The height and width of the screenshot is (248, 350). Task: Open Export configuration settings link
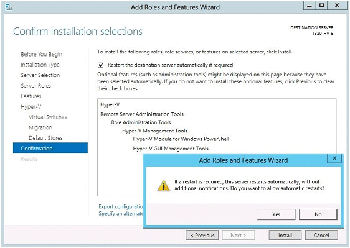tap(121, 206)
